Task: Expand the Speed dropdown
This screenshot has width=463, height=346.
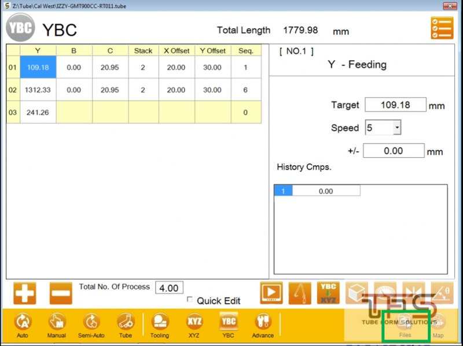Action: [397, 127]
